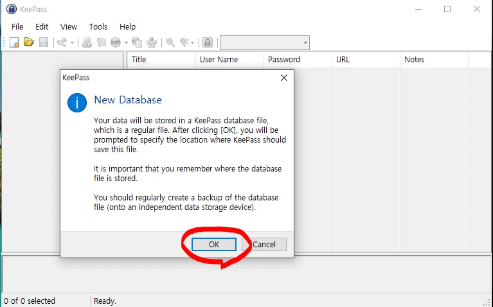Click the 'Ready.' status bar text
This screenshot has height=307, width=493.
[105, 301]
